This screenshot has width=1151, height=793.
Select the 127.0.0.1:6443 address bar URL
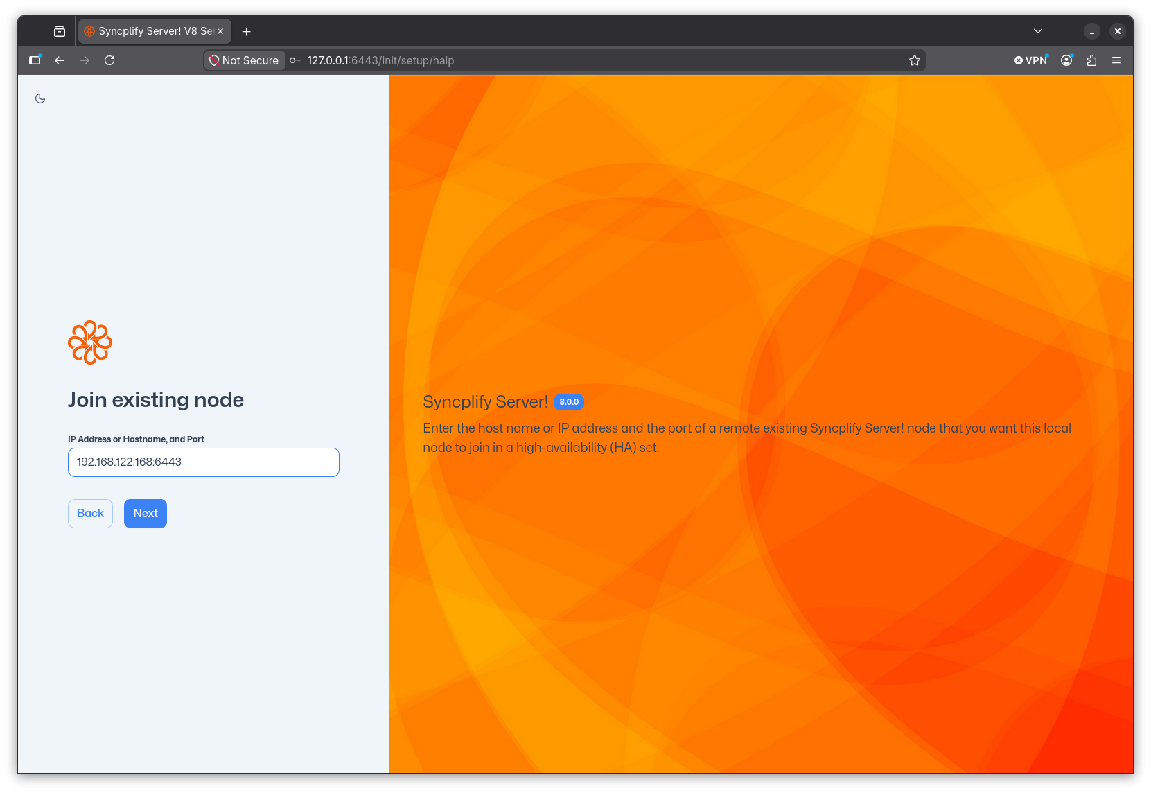pos(380,60)
